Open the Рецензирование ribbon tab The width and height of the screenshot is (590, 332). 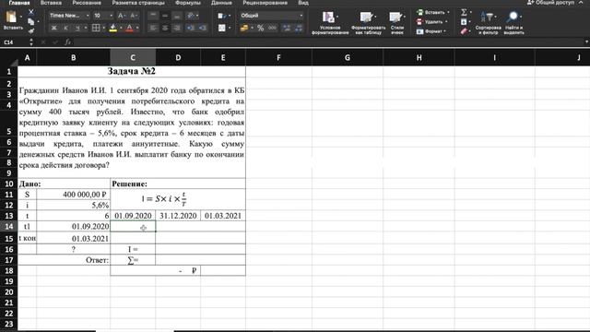(x=265, y=3)
